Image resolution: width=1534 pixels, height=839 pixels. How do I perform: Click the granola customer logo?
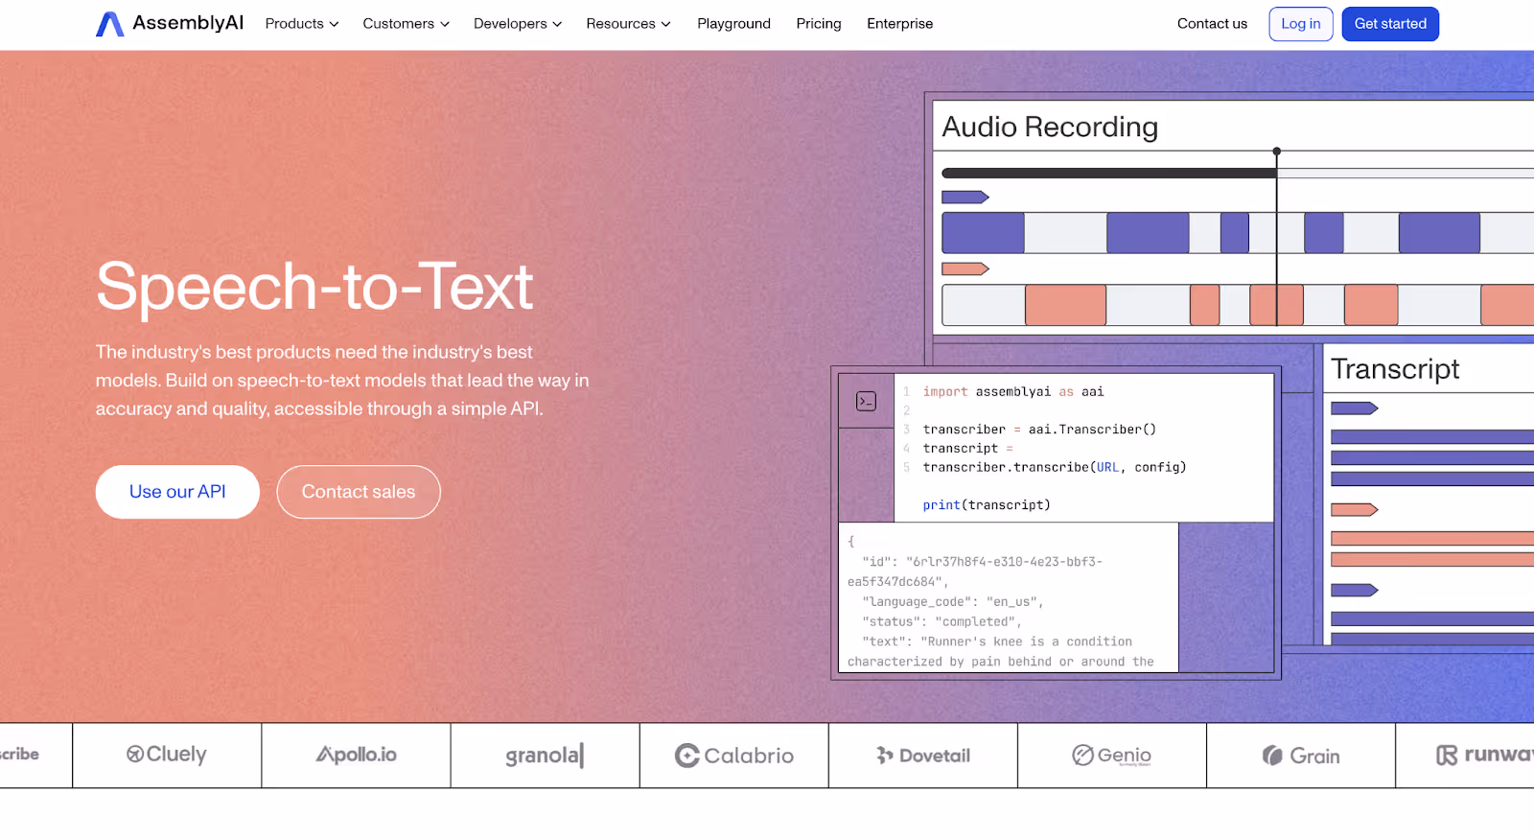tap(545, 756)
